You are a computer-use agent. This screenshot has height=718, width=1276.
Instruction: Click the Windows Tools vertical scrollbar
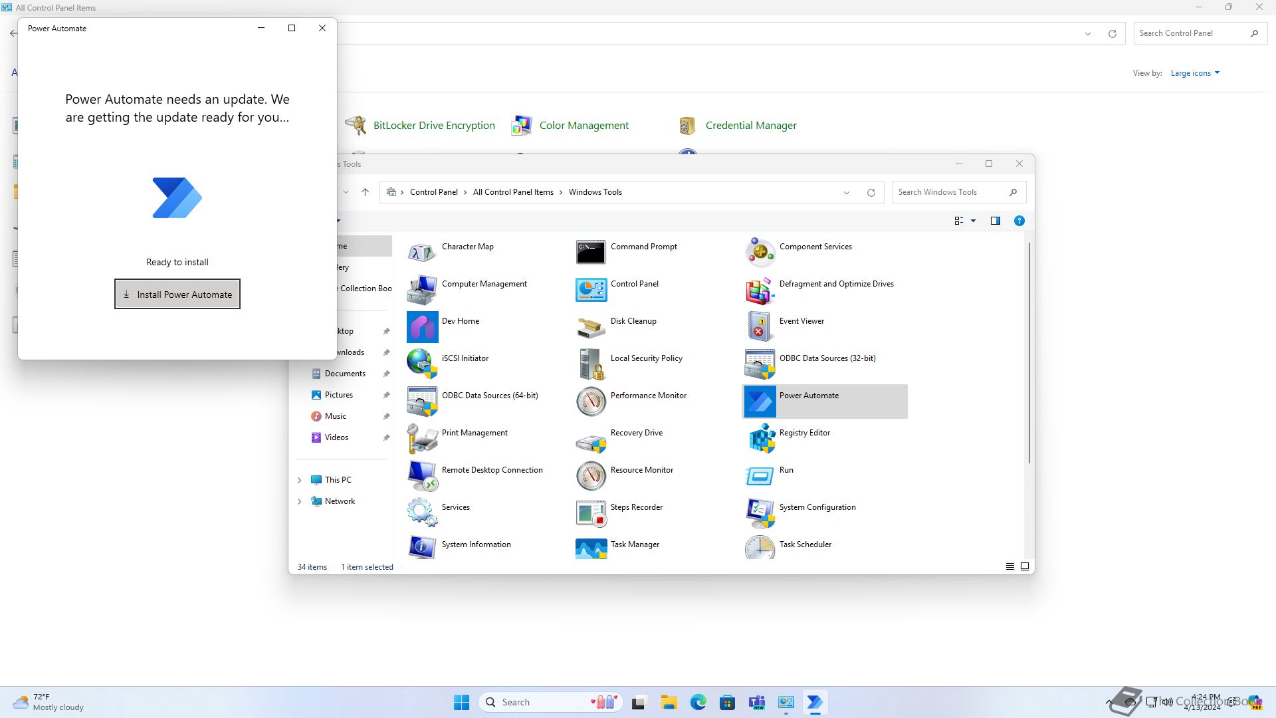[x=1029, y=352]
